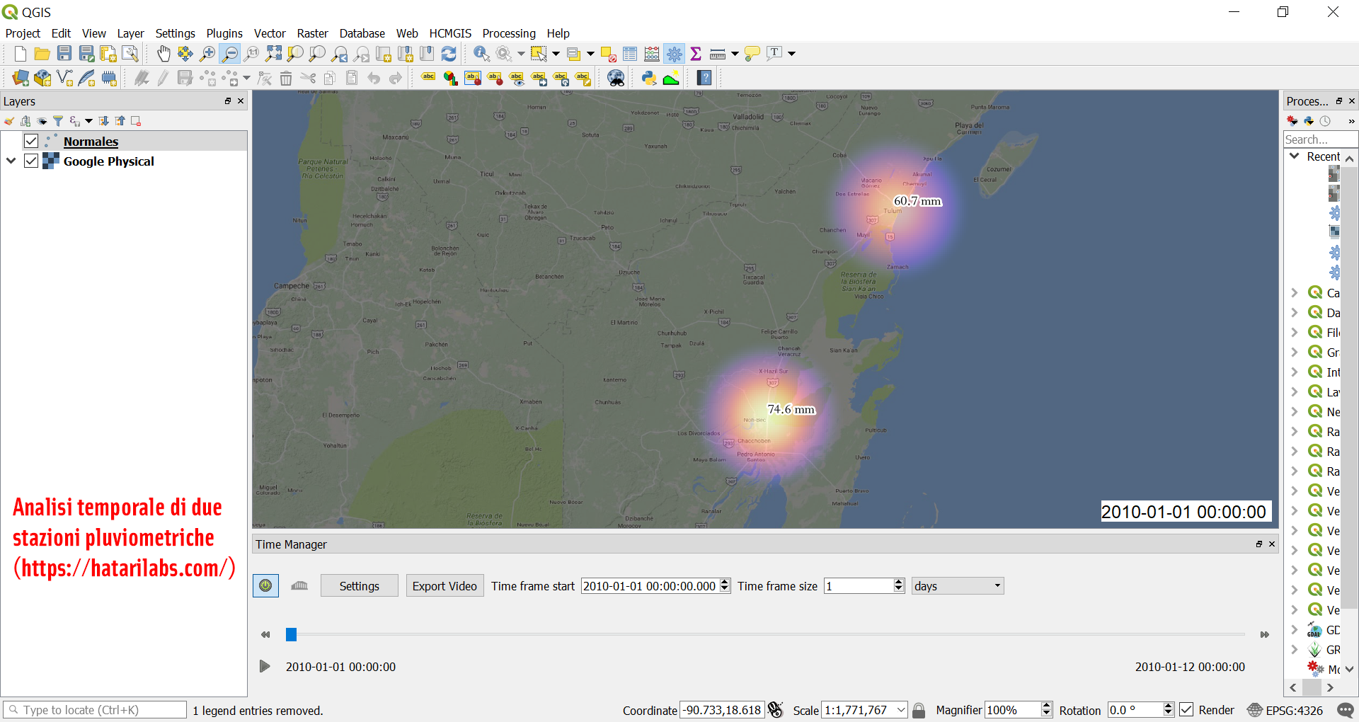Open the Select Features tool dropdown arrow
Image resolution: width=1359 pixels, height=722 pixels.
click(556, 54)
